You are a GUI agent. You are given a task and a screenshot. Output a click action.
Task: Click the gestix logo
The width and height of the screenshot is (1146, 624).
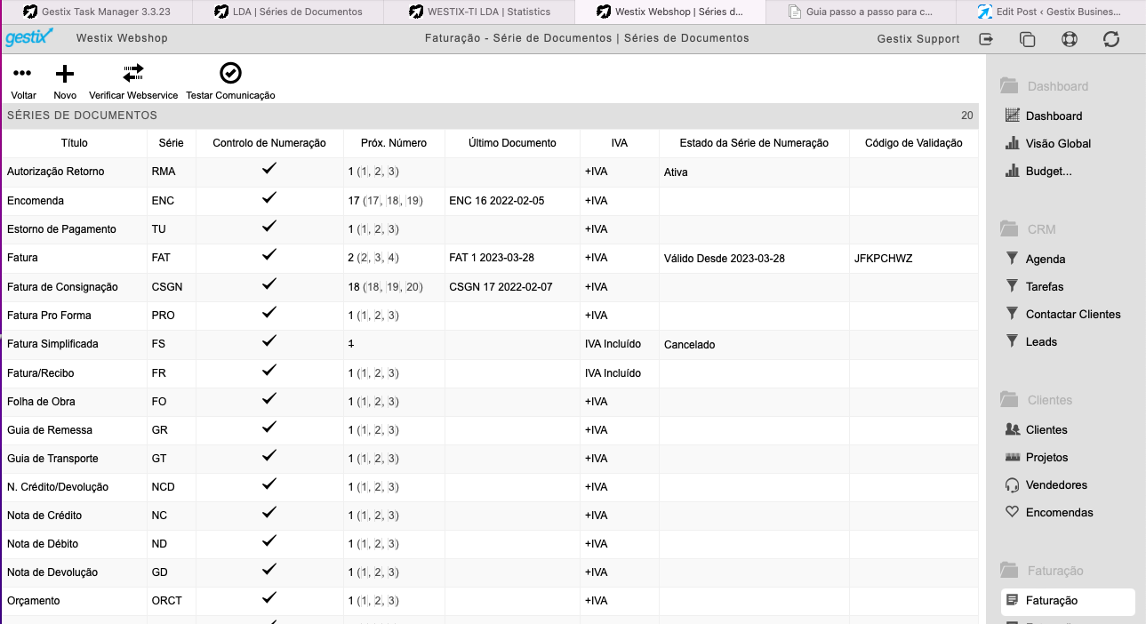pos(29,37)
